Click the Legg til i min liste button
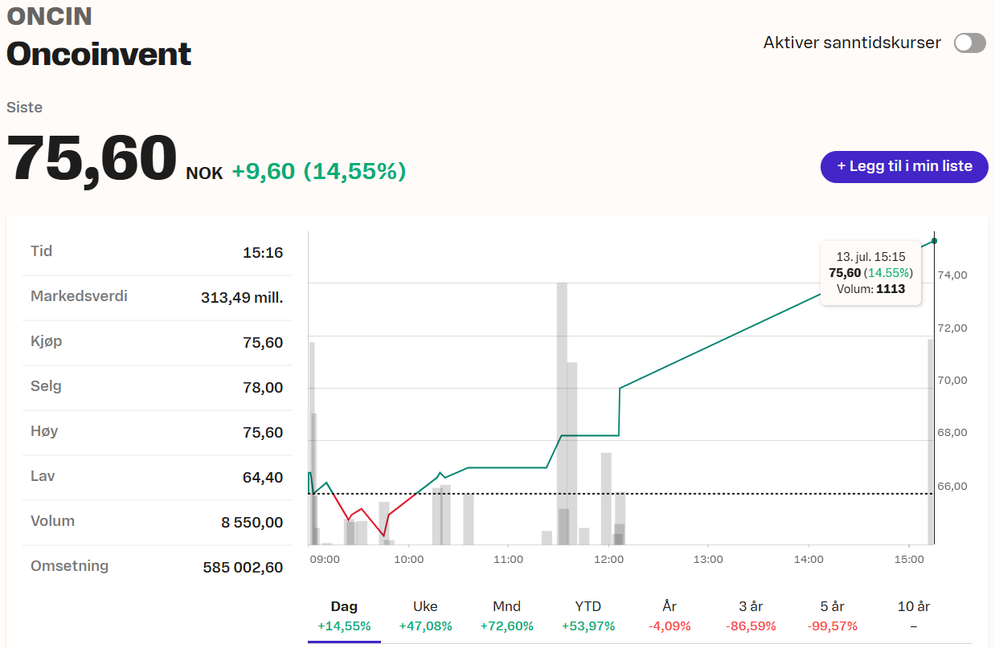Viewport: 995px width, 648px height. [x=904, y=166]
